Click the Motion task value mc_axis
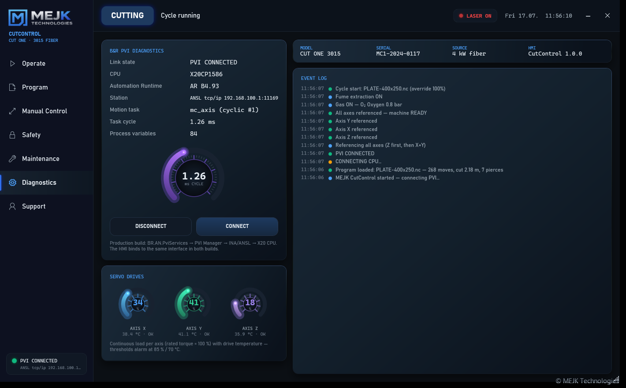 click(x=224, y=110)
